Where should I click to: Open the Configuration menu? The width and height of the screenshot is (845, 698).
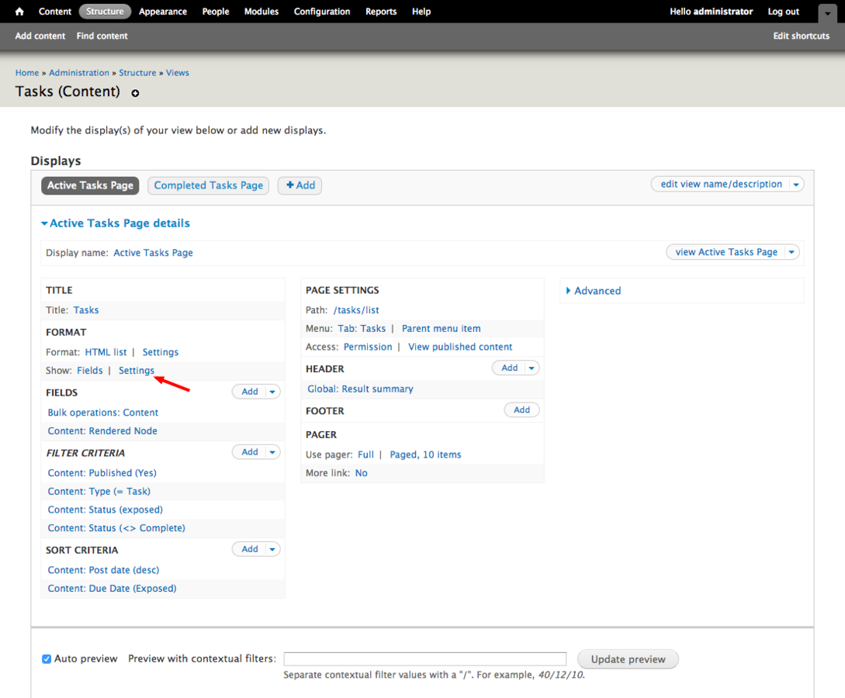click(x=322, y=12)
